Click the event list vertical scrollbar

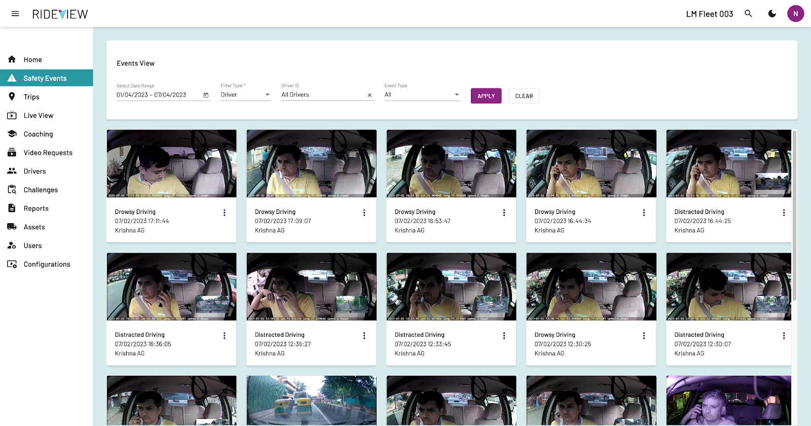tap(794, 216)
